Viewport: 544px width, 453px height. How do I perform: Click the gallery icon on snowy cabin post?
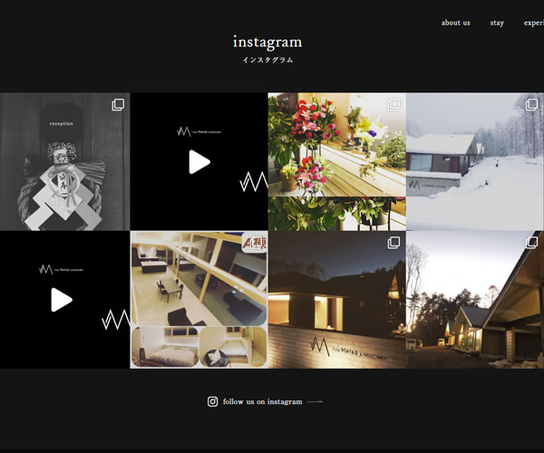pos(531,105)
